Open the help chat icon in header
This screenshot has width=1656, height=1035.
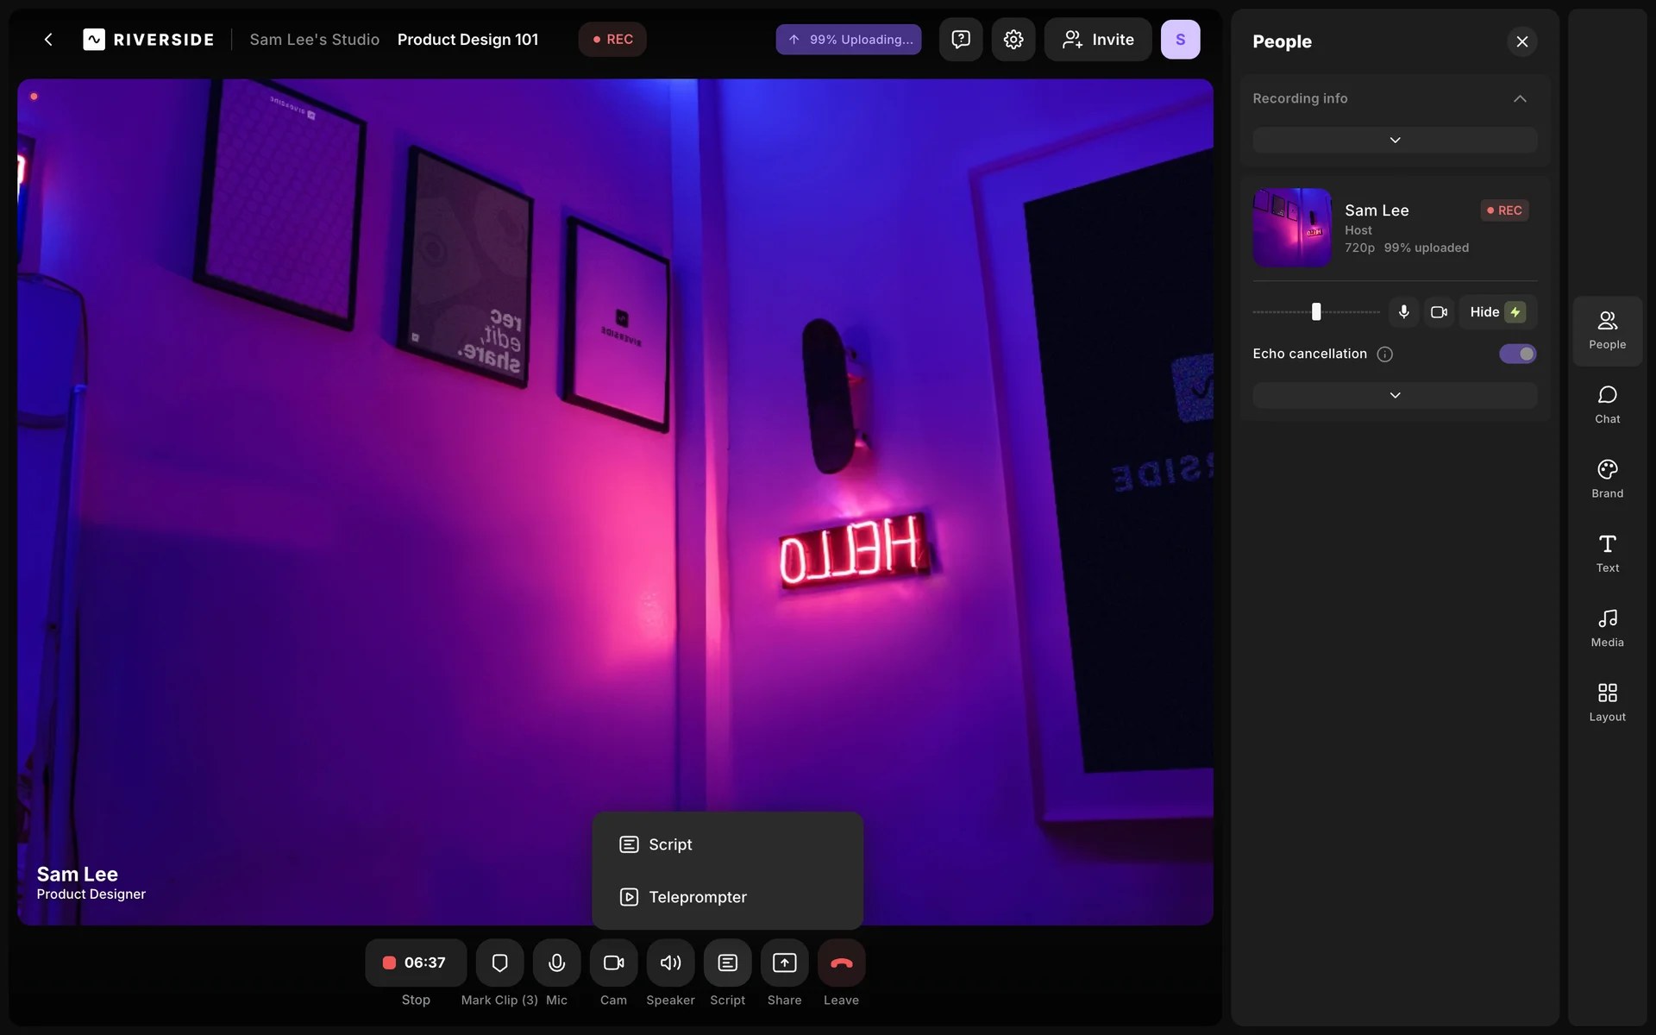961,40
